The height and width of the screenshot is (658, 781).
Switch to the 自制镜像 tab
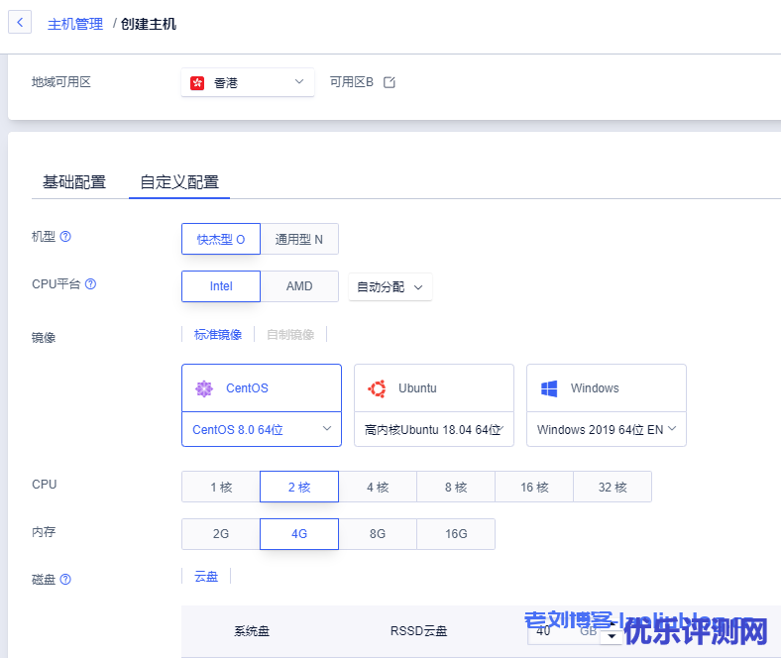click(x=290, y=335)
